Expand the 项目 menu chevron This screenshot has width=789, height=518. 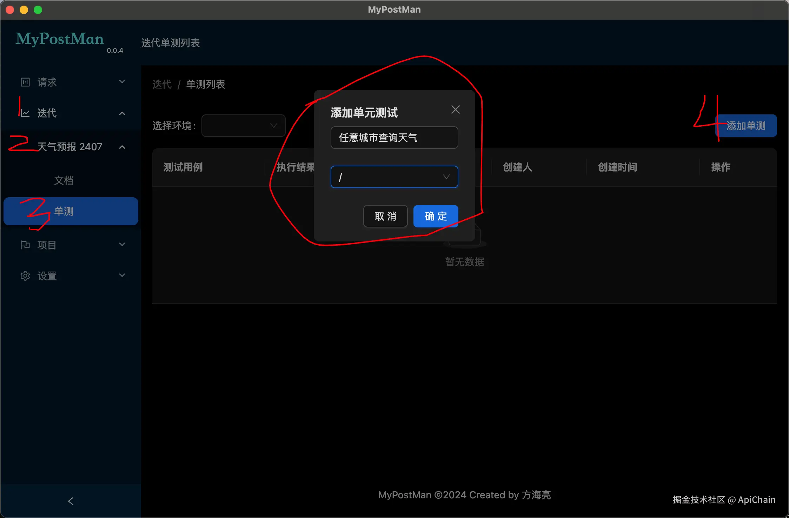click(x=122, y=244)
